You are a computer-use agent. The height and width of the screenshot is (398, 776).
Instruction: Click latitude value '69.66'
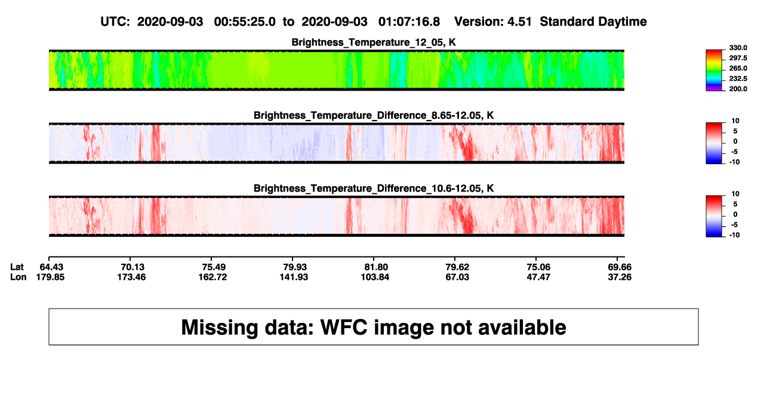click(620, 267)
